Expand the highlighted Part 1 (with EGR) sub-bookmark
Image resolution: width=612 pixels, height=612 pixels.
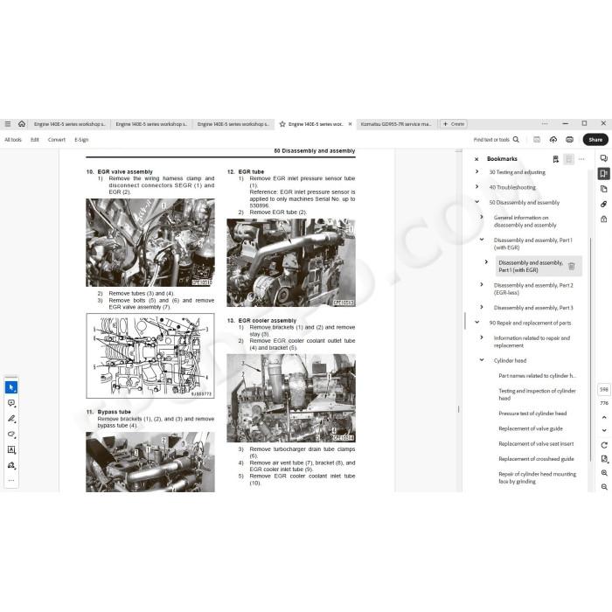coord(486,262)
